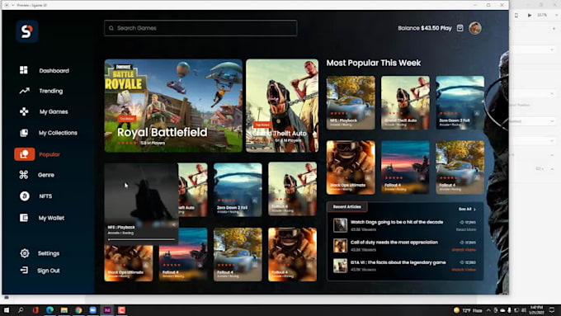The image size is (561, 316).
Task: Open Grand Theft Auto featured banner
Action: (282, 106)
